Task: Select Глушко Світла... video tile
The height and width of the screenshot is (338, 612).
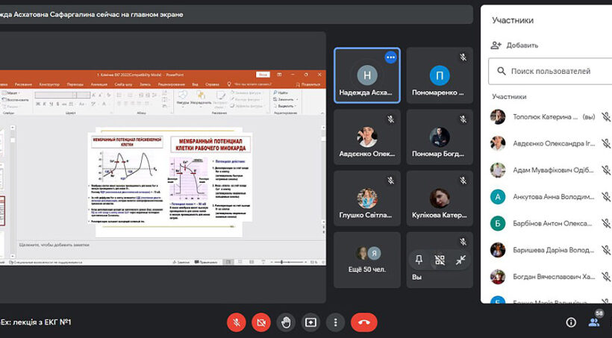Action: coord(367,198)
